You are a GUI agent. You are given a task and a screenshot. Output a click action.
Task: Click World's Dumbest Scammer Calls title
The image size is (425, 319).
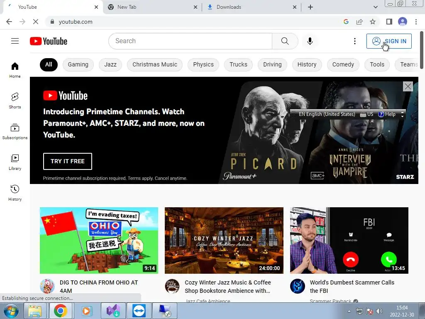[x=352, y=287]
